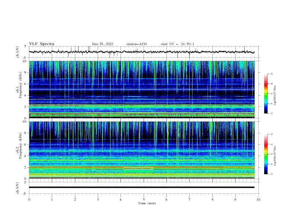This screenshot has height=224, width=291.
Task: Click the log(PSD) label beside upper colorbar
Action: tap(275, 96)
